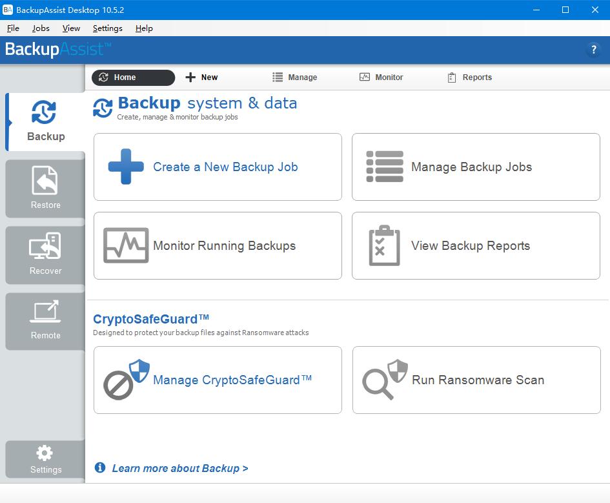
Task: Click Manage CryptoSafeGuard™ text
Action: [232, 380]
